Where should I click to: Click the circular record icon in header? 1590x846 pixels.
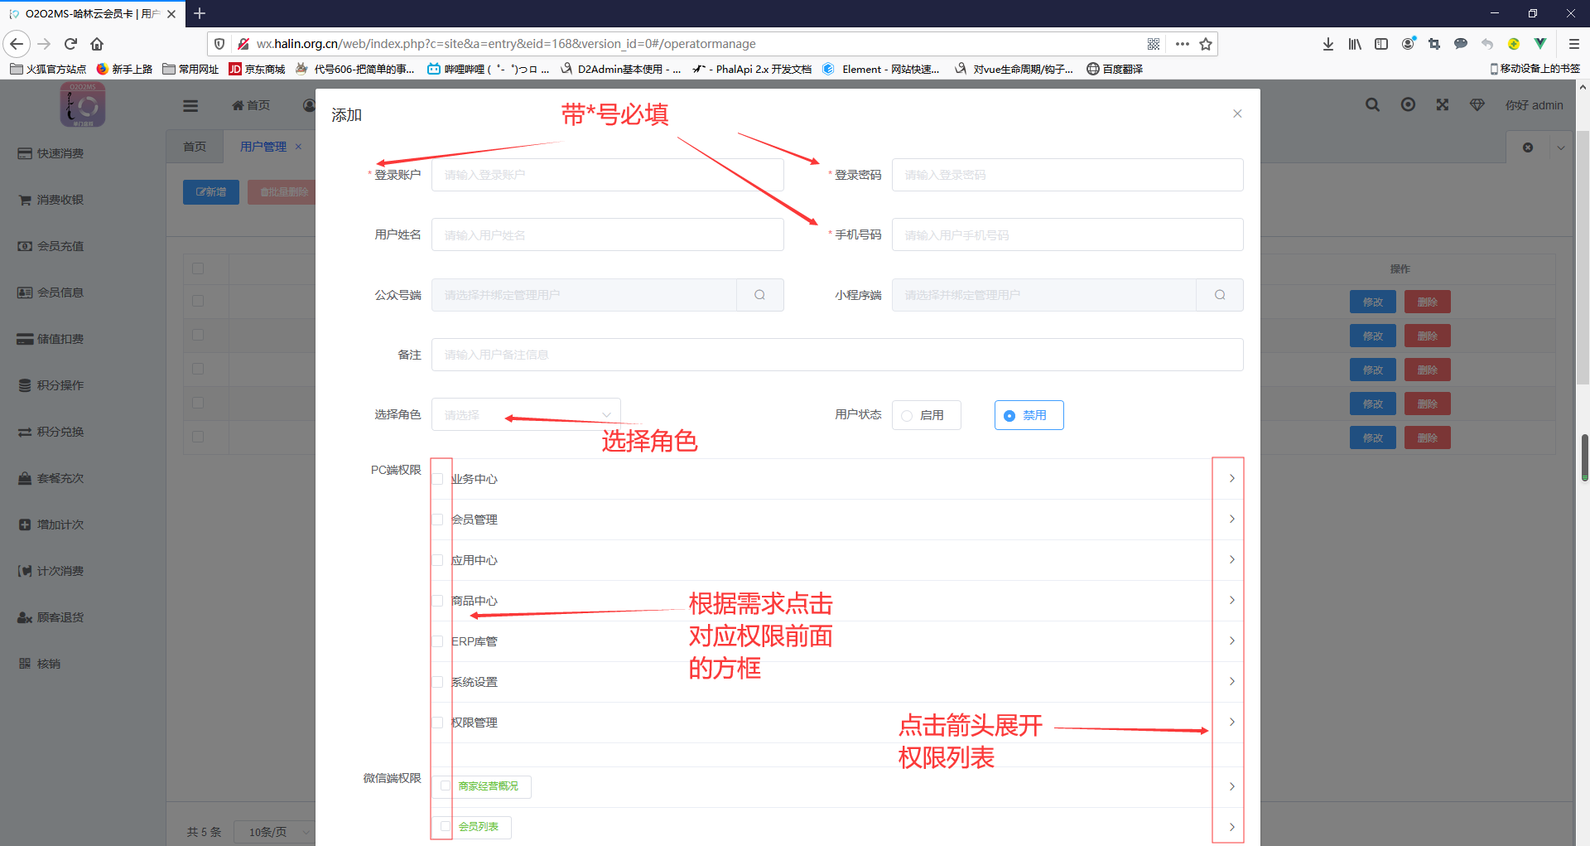(x=1408, y=105)
